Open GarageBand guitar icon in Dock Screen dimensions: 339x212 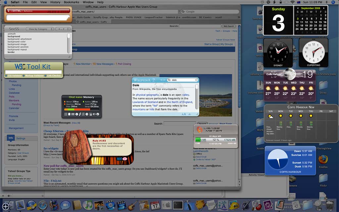[132, 205]
